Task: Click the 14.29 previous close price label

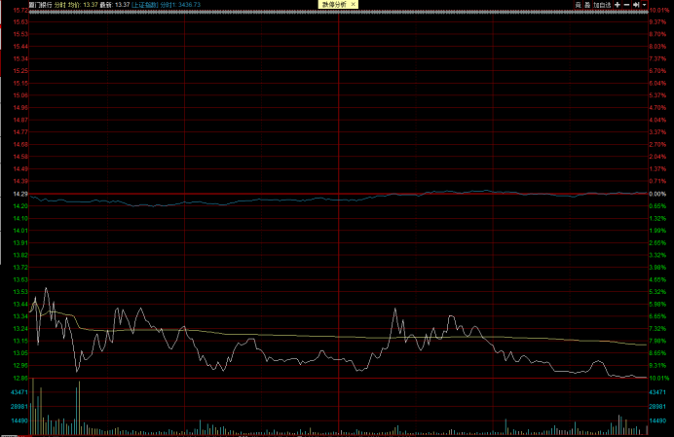Action: (x=20, y=194)
